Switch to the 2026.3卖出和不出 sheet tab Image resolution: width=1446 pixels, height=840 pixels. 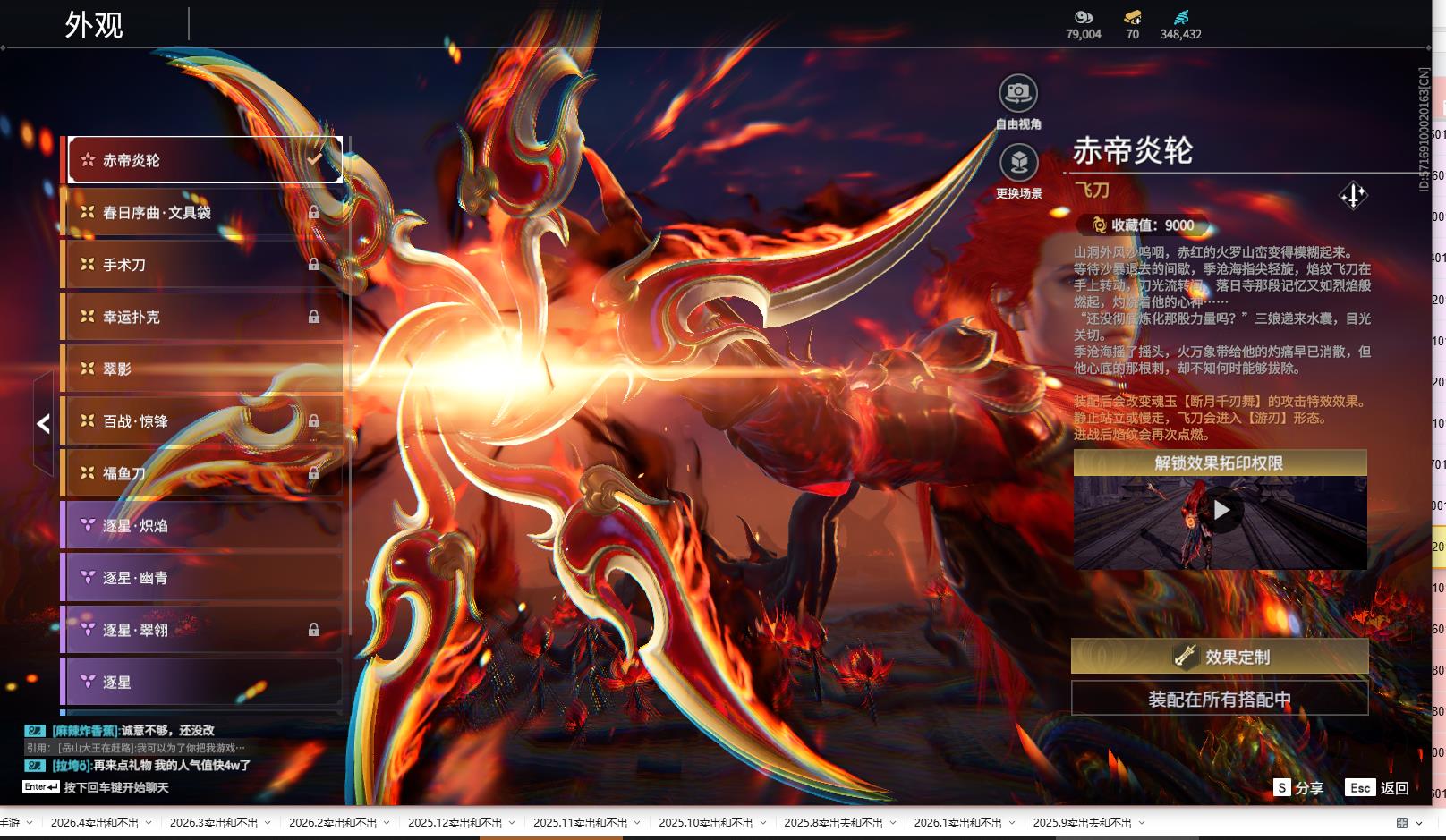coord(213,823)
